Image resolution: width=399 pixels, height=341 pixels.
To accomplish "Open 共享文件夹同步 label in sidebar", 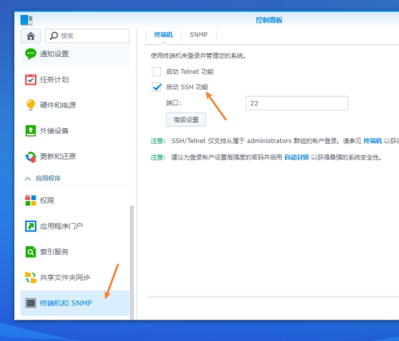I will tap(65, 278).
